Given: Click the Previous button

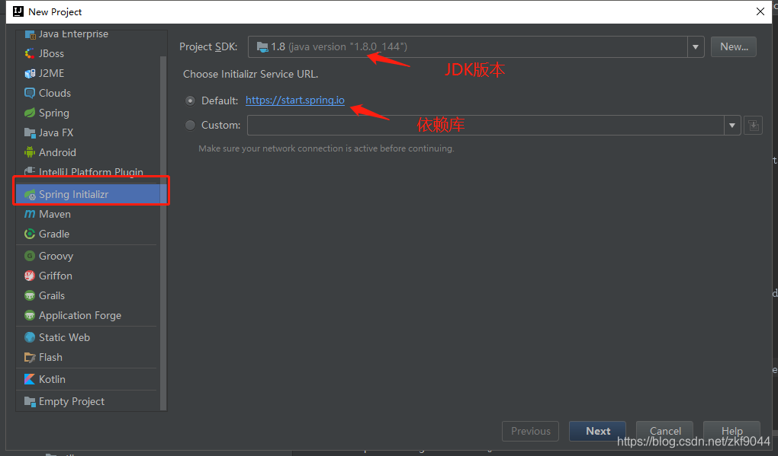Looking at the screenshot, I should [x=530, y=431].
